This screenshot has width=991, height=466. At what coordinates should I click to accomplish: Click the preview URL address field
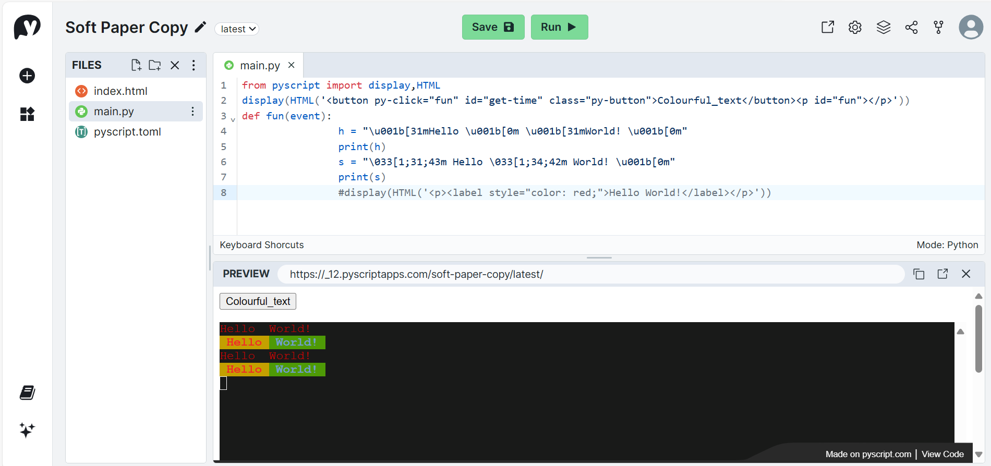[590, 274]
